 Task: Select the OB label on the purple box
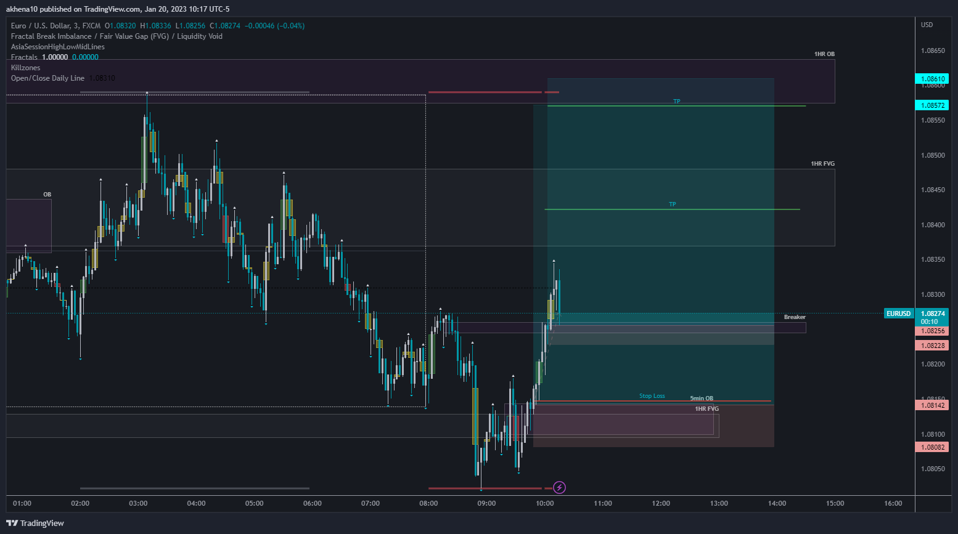(x=47, y=195)
